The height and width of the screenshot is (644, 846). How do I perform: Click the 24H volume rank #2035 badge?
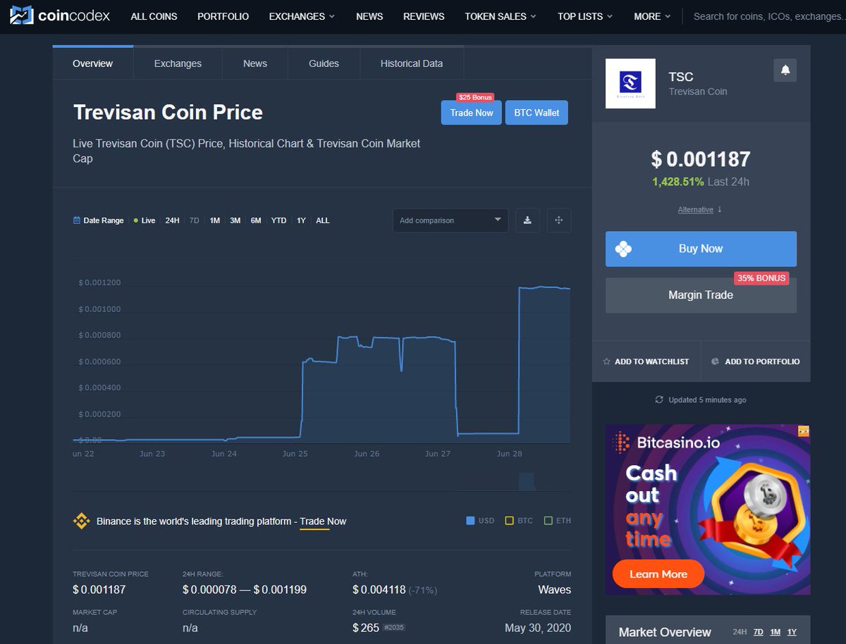pyautogui.click(x=394, y=627)
